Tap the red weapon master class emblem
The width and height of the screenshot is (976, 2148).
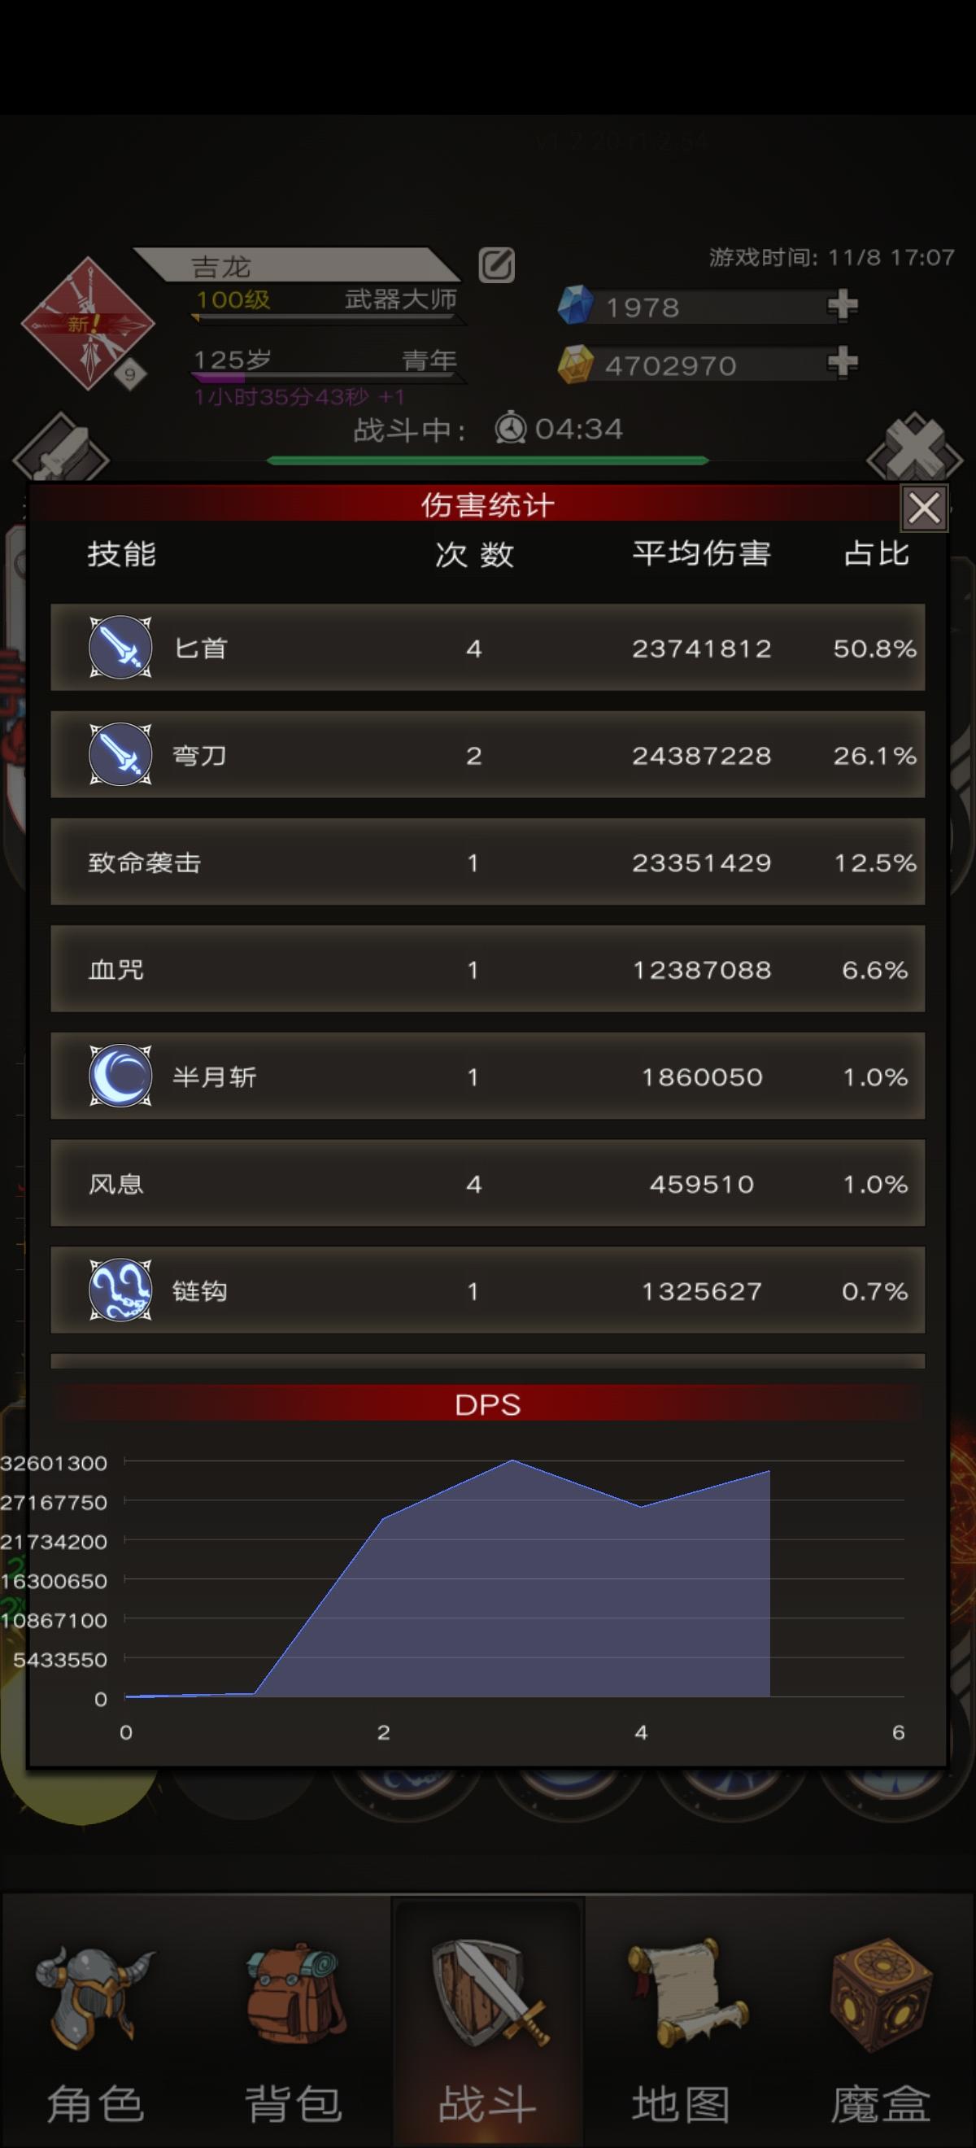[88, 325]
